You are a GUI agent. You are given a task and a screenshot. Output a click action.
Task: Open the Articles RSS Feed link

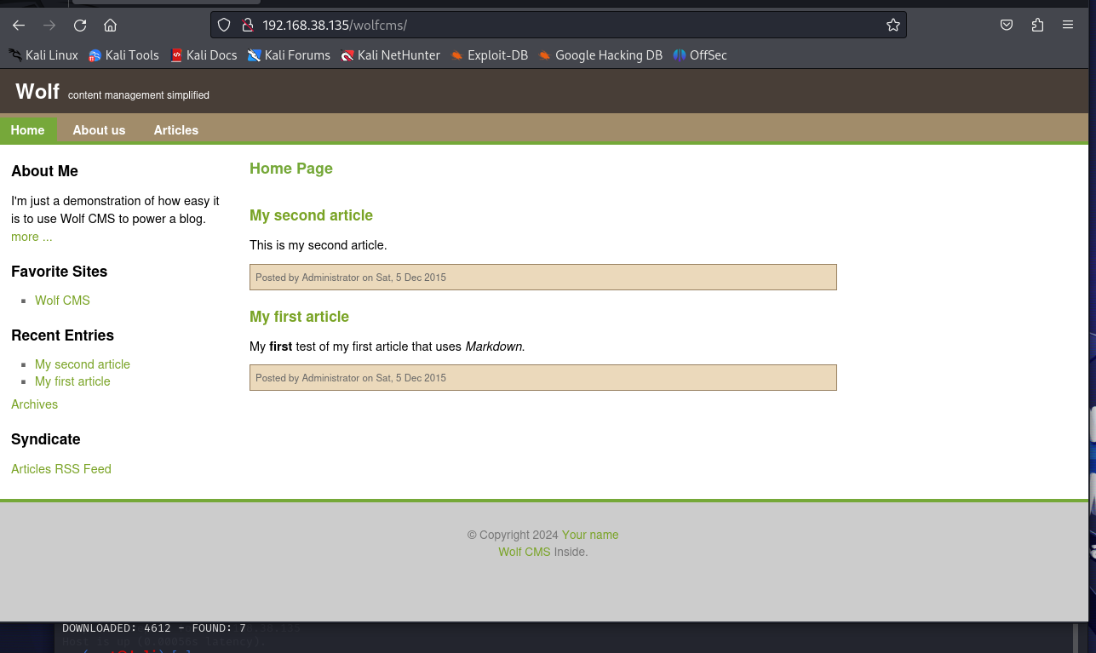[61, 469]
